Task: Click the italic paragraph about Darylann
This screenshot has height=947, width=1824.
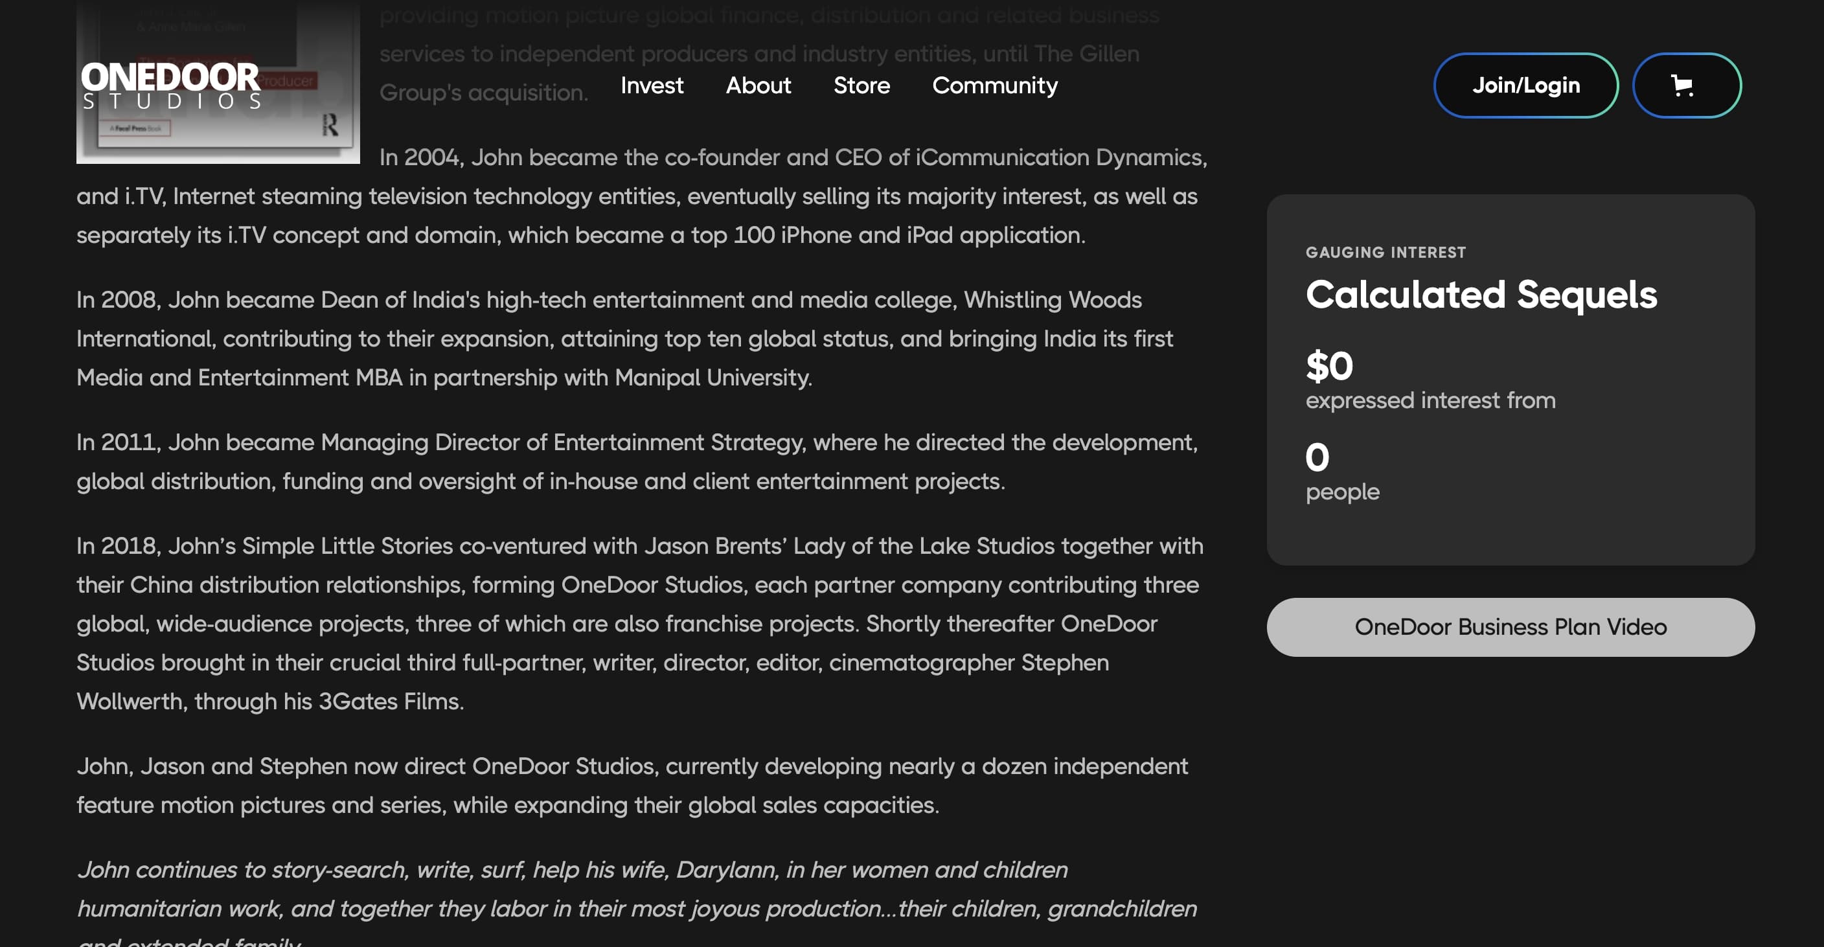Action: (x=636, y=889)
